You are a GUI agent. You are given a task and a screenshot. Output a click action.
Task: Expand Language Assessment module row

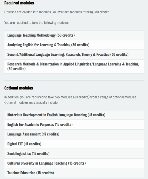click(x=74, y=134)
